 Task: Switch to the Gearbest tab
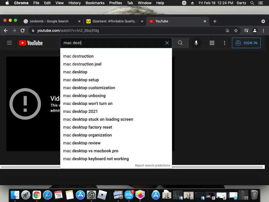pyautogui.click(x=115, y=21)
